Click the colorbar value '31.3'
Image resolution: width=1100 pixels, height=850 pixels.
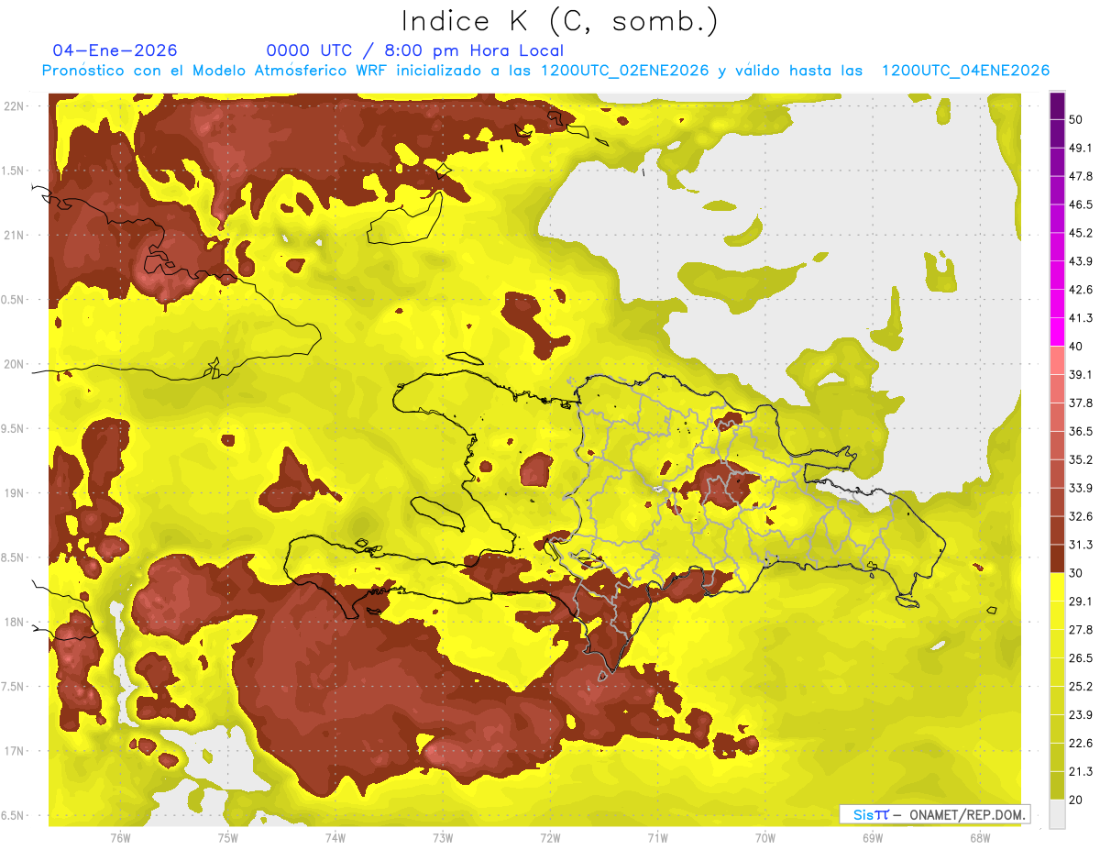coord(1081,545)
